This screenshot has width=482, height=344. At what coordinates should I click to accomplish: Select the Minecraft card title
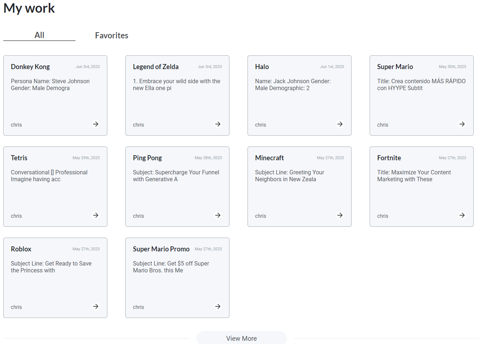tap(270, 158)
